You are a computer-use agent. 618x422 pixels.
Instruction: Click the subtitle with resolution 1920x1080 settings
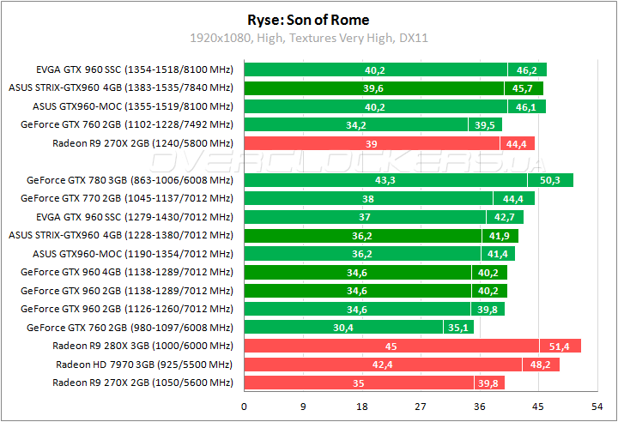(x=309, y=38)
